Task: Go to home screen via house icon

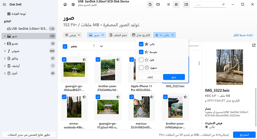Action: pos(65,4)
